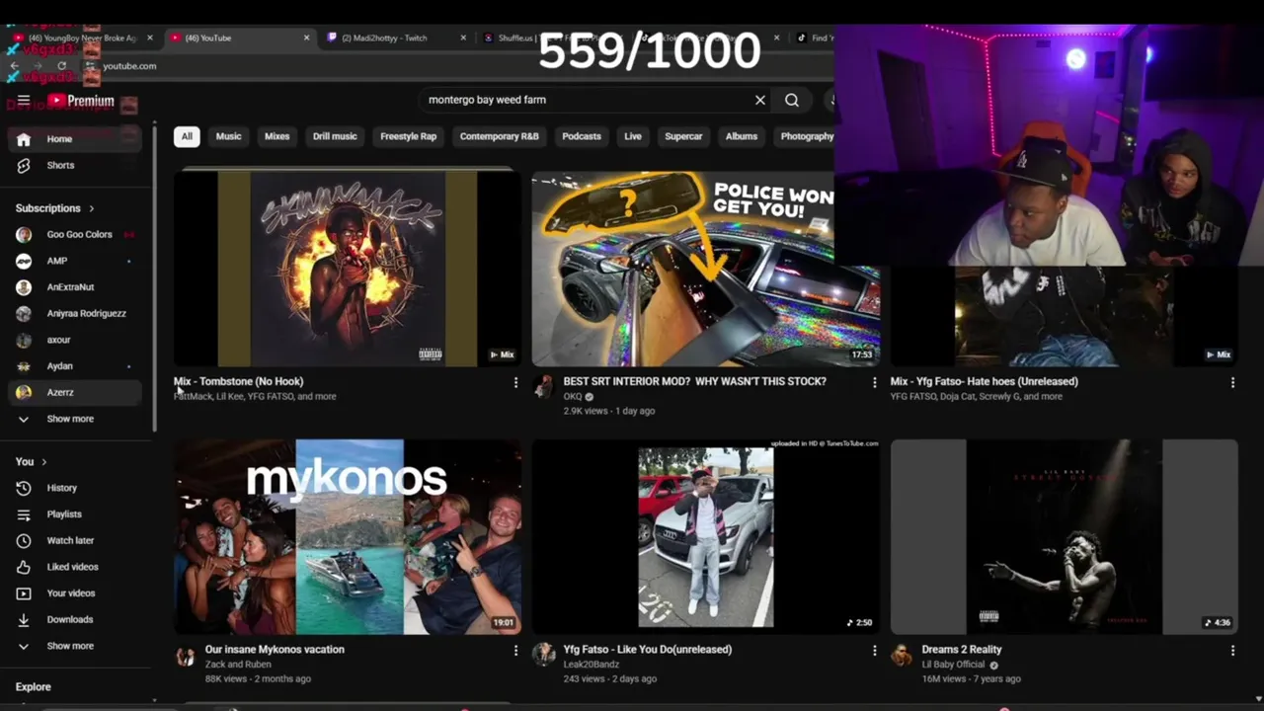Screen dimensions: 1264x711
Task: Play the Yfg Fatso Like You Do thumbnail
Action: point(706,537)
